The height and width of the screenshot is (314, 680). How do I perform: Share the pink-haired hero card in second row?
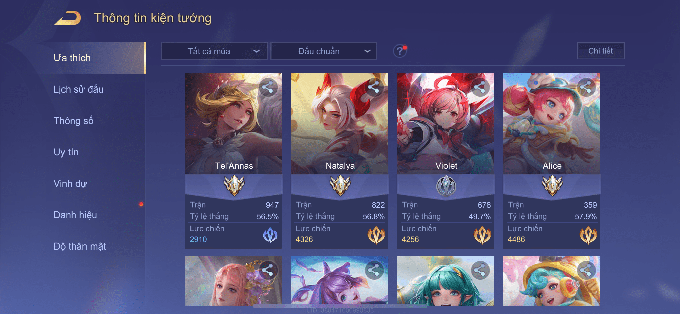(x=268, y=270)
